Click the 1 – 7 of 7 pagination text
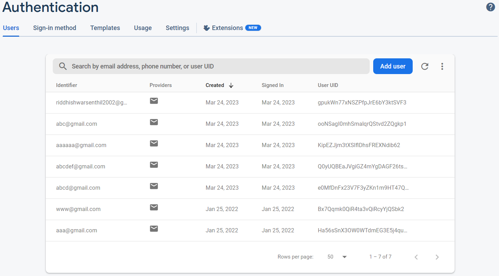 click(380, 257)
